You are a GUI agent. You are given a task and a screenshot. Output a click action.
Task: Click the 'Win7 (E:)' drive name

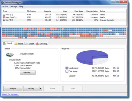click(9, 20)
